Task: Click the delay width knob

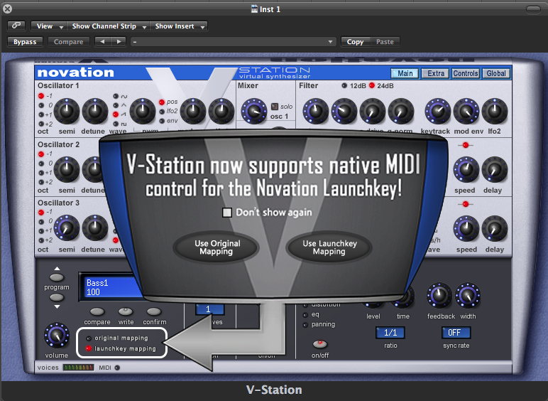Action: [468, 295]
